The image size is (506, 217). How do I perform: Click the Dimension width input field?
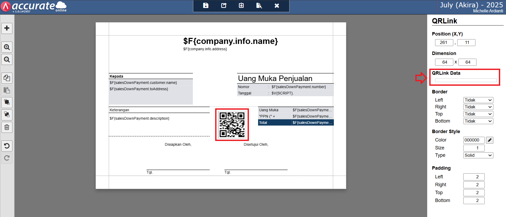444,62
